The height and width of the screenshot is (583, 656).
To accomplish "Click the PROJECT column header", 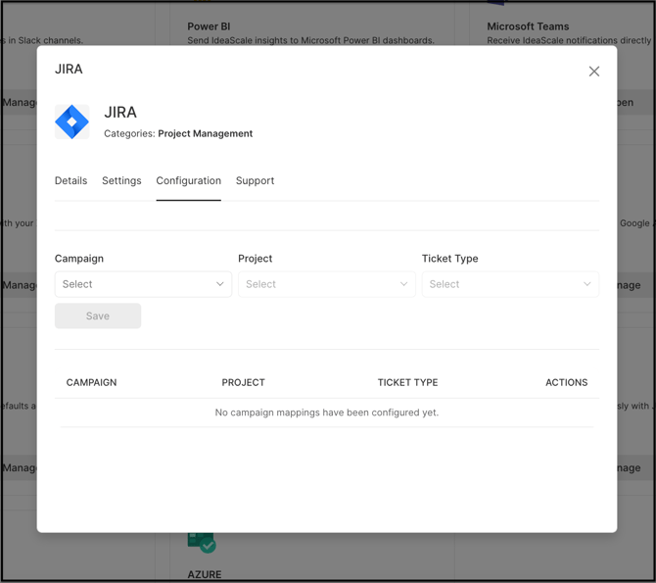I will (243, 382).
